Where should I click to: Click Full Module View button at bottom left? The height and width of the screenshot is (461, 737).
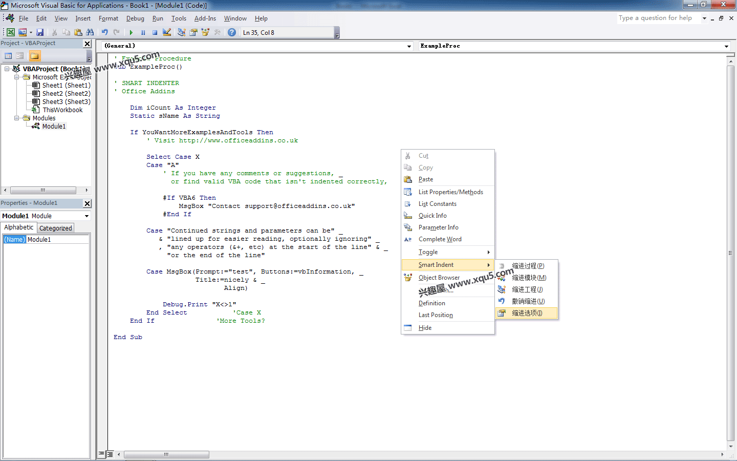pos(110,454)
